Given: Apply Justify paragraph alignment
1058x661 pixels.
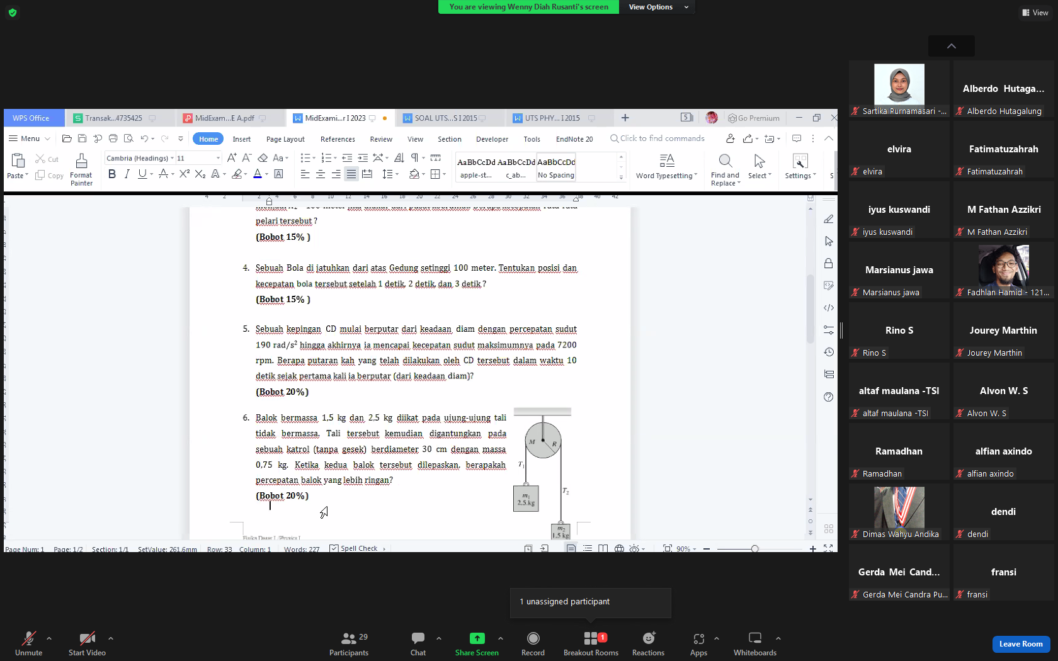Looking at the screenshot, I should click(x=351, y=174).
